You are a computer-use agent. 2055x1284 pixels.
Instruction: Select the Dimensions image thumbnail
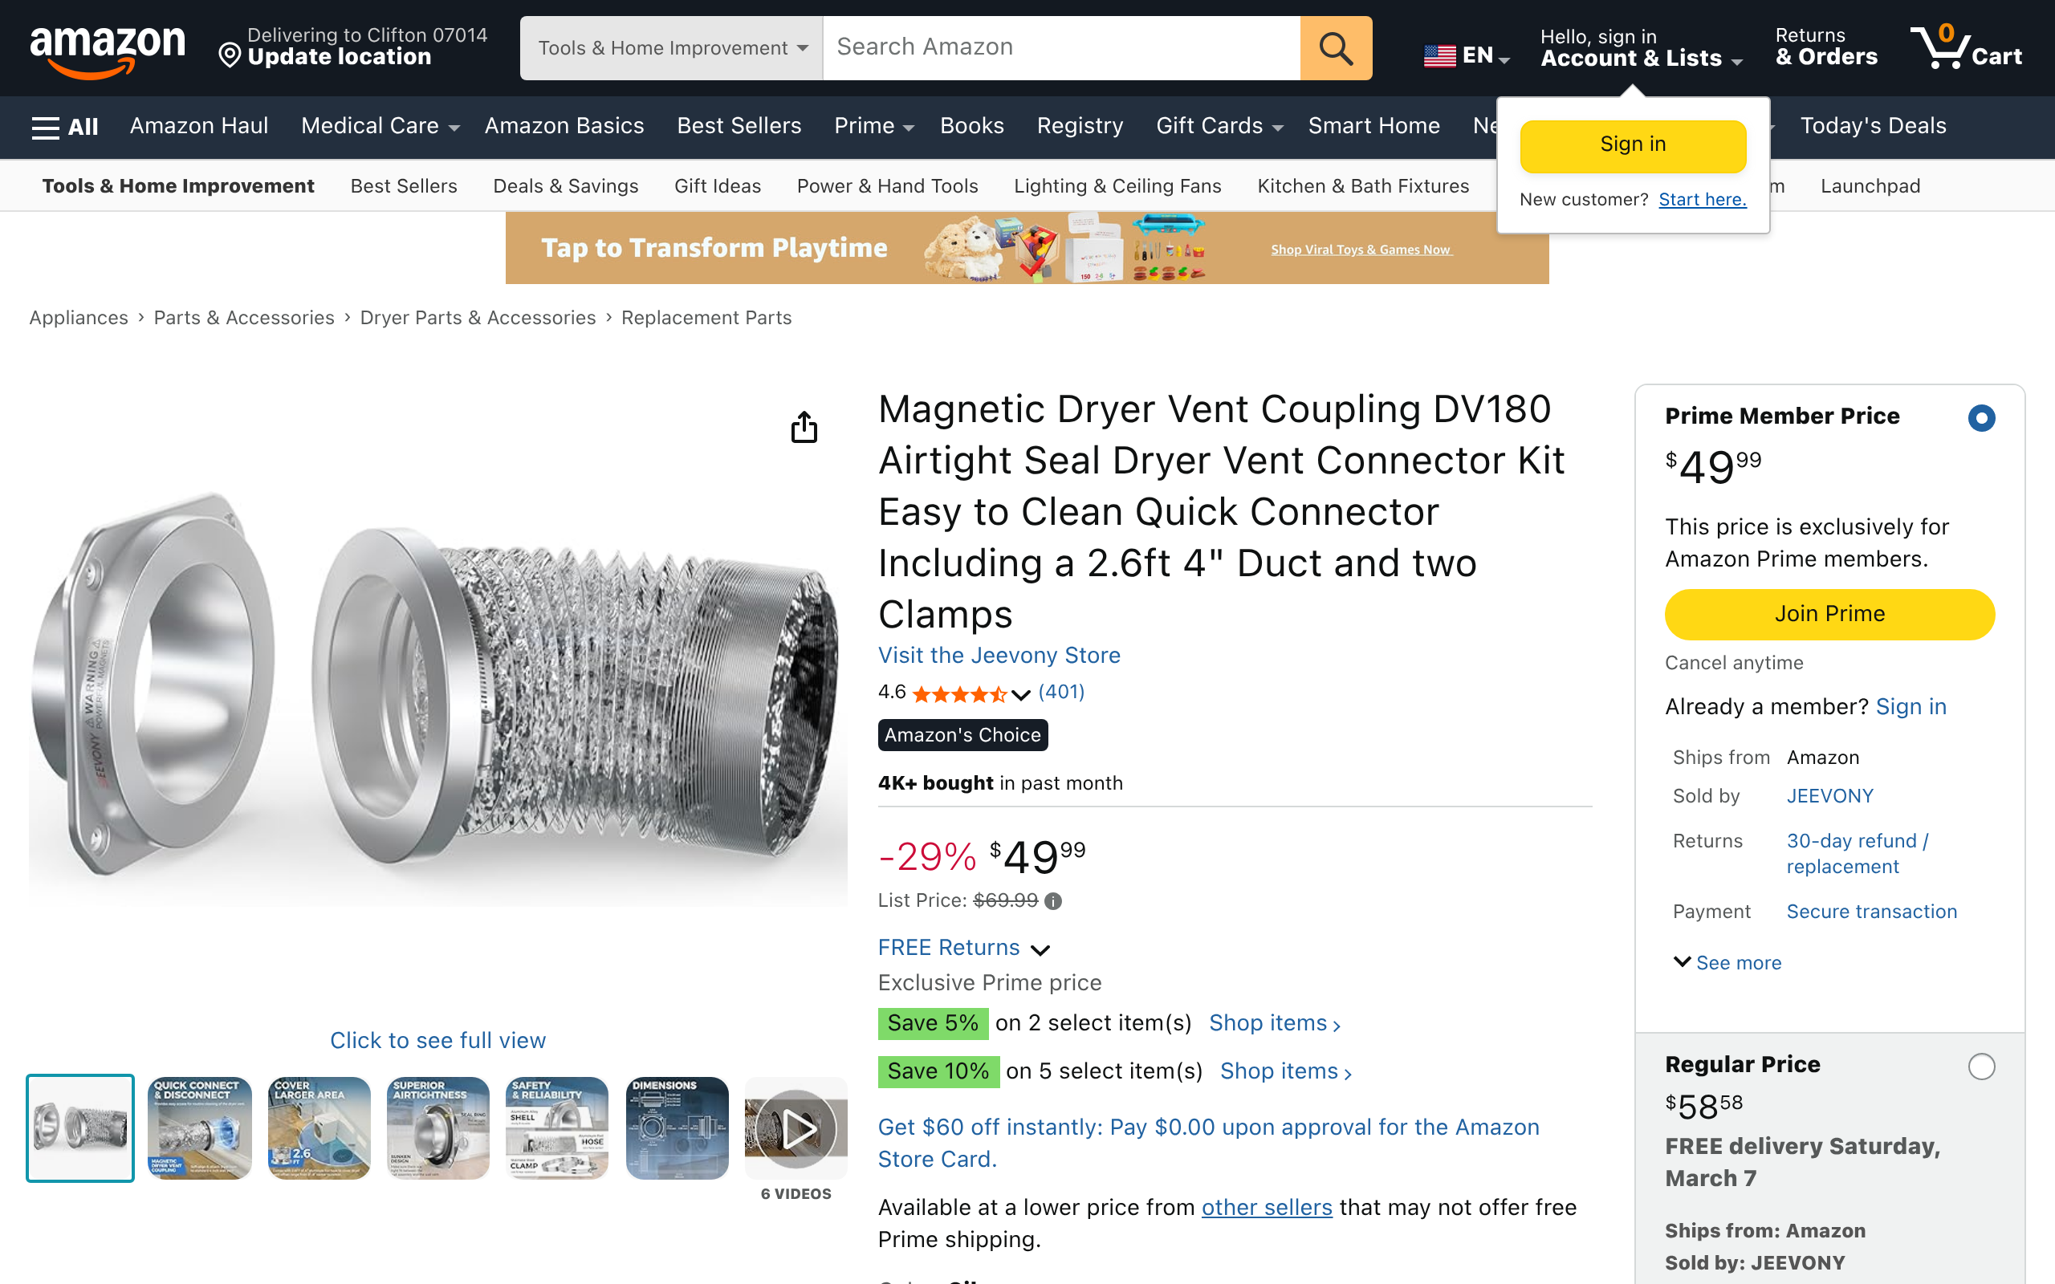pyautogui.click(x=677, y=1128)
